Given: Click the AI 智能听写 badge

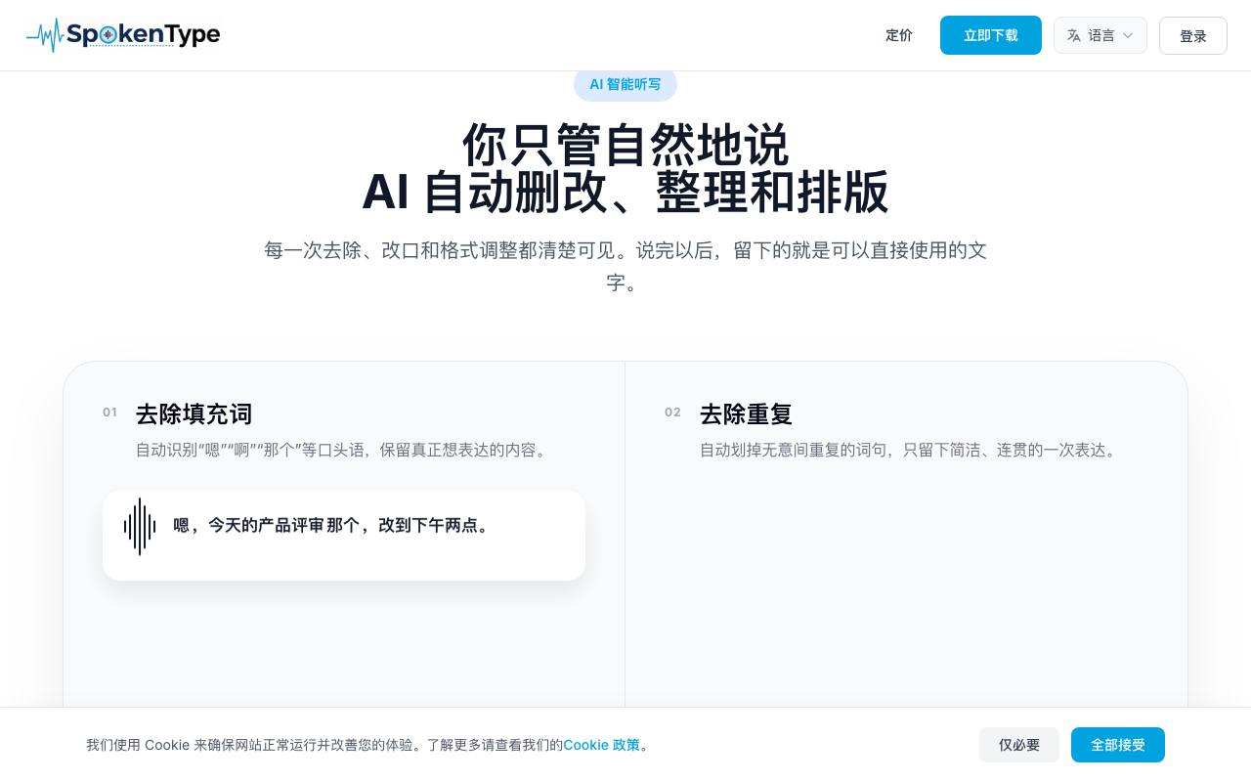Looking at the screenshot, I should click(625, 84).
